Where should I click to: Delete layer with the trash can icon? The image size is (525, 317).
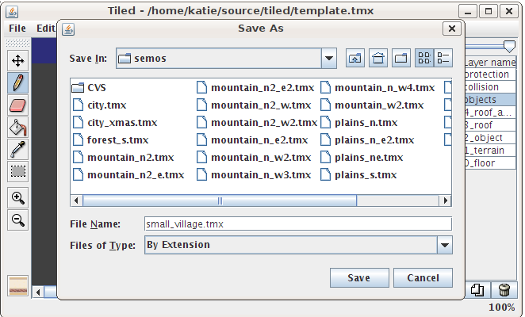(x=503, y=290)
